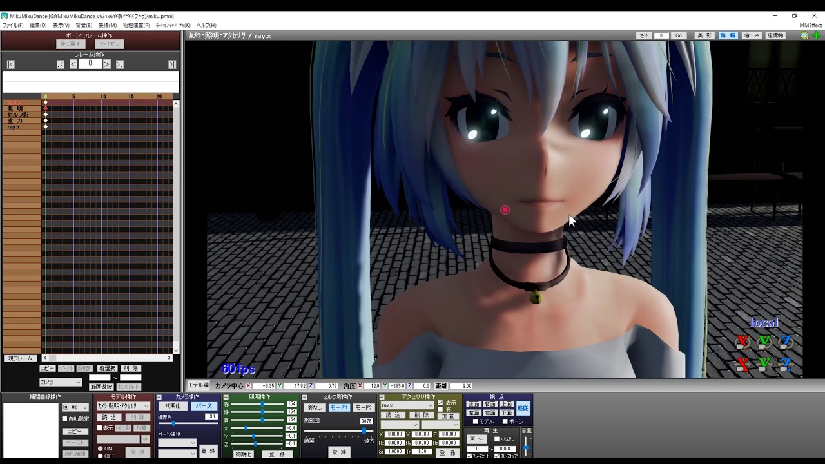
Task: Collapse the カメラ操作 panel minus icon
Action: pos(159,397)
